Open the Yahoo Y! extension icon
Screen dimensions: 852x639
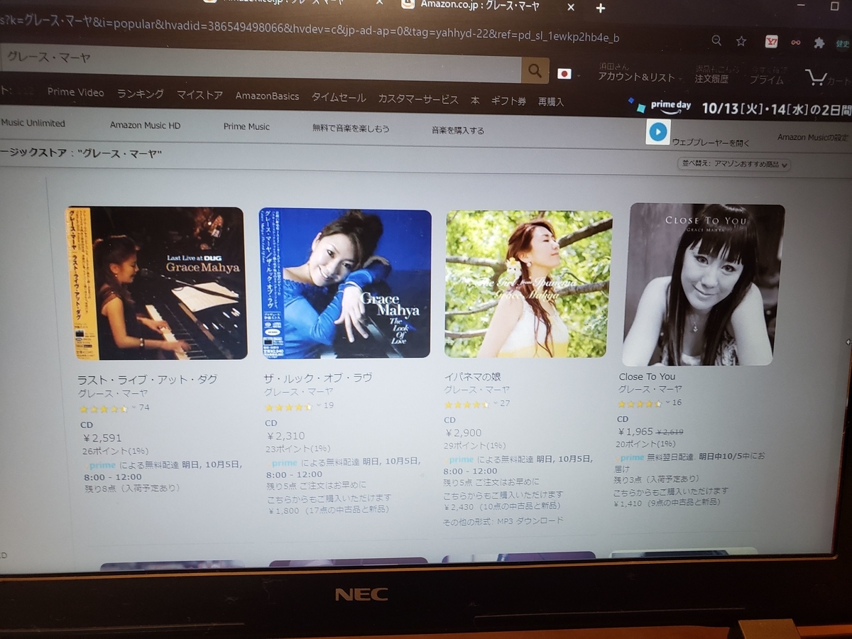pyautogui.click(x=772, y=42)
